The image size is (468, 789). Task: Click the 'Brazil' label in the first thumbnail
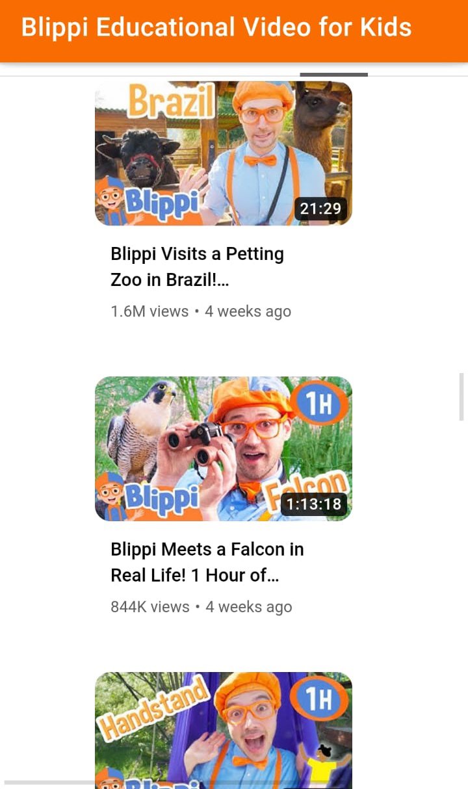point(171,101)
